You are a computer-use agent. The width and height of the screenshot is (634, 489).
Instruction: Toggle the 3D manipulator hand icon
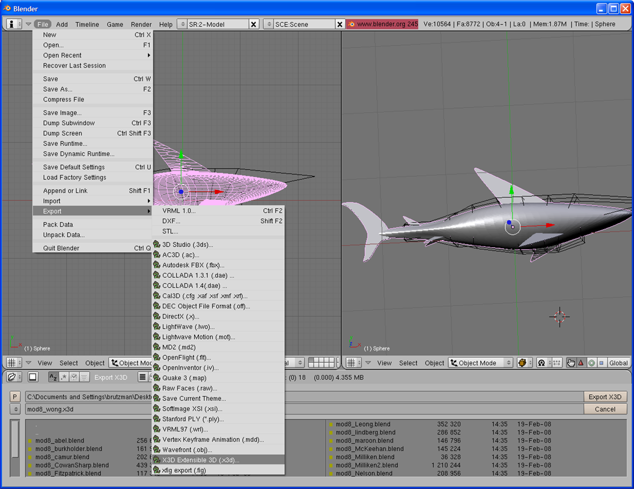click(x=570, y=363)
